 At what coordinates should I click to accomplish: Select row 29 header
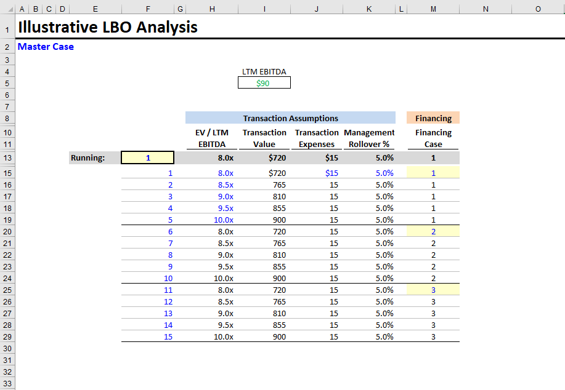[7, 336]
